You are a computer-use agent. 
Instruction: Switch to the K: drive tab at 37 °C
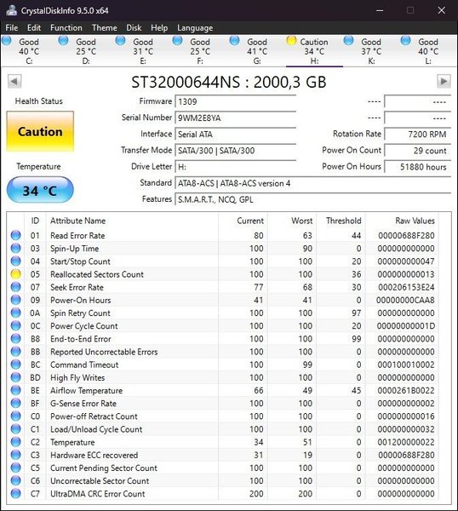pyautogui.click(x=364, y=51)
